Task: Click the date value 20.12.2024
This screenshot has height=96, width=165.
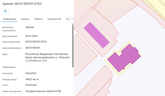Action: pyautogui.click(x=31, y=36)
